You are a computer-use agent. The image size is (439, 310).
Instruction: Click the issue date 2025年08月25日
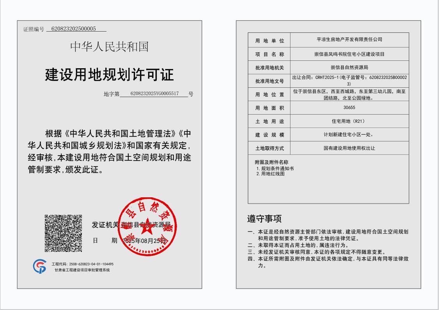coord(144,241)
